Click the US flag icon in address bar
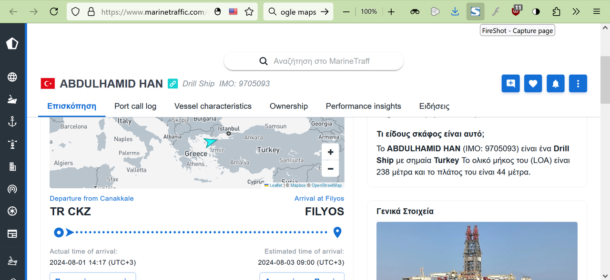610x280 pixels. (233, 11)
